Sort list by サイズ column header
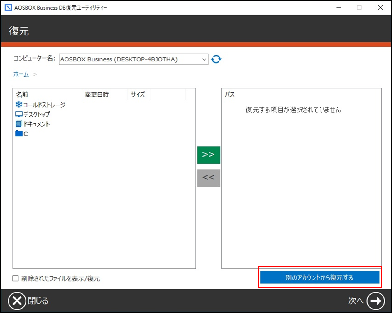 pos(138,95)
